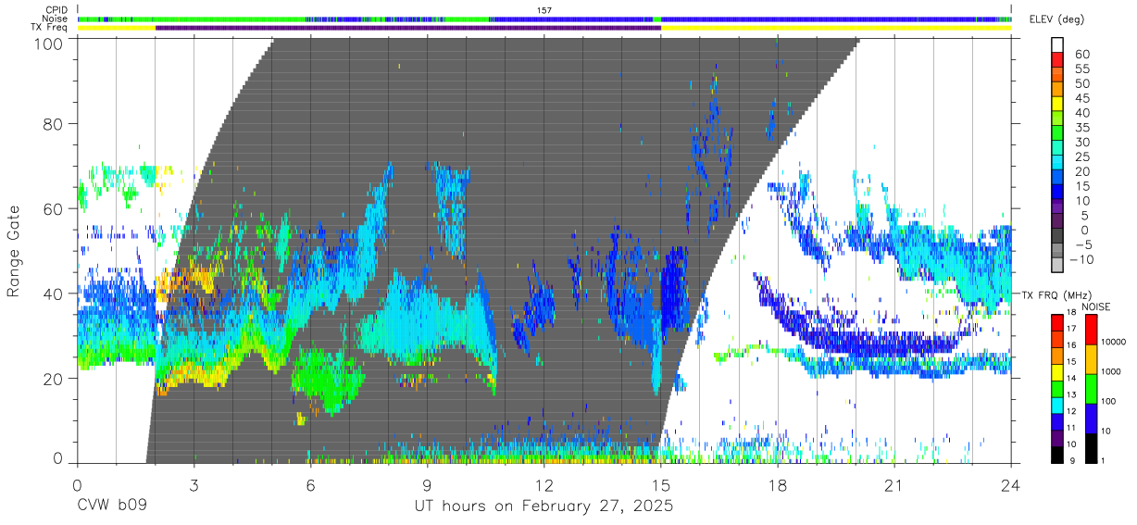Click the 6 tick on UT hours axis
The width and height of the screenshot is (1137, 525).
point(310,485)
